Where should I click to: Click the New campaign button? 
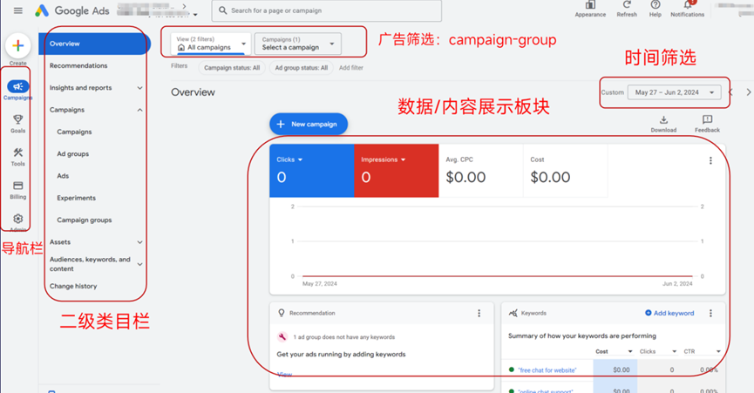[x=308, y=125]
